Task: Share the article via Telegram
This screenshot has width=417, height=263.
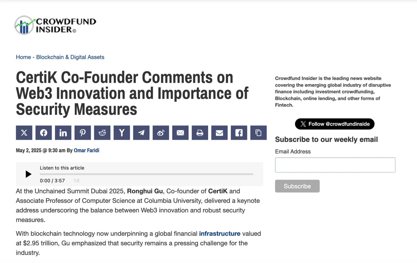Action: coord(141,133)
